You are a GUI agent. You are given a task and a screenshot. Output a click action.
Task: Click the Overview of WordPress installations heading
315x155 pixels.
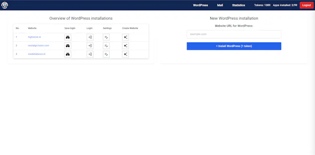[81, 18]
